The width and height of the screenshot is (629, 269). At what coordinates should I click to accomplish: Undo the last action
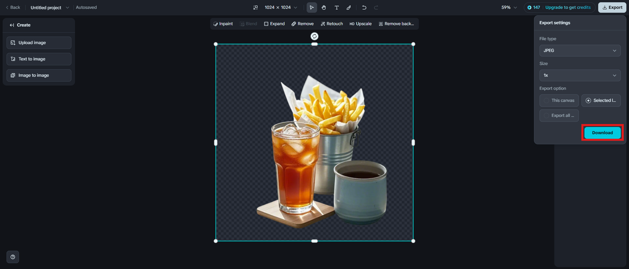click(364, 7)
